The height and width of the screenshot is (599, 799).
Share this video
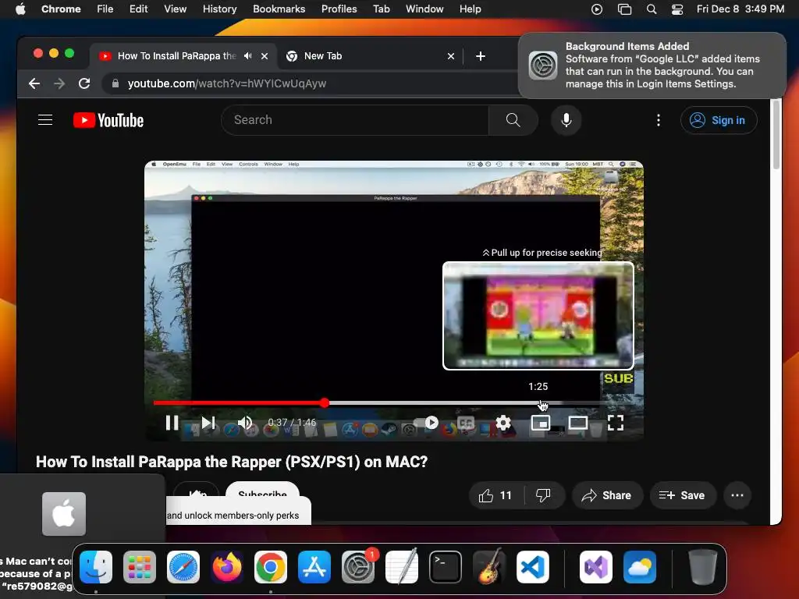tap(607, 495)
